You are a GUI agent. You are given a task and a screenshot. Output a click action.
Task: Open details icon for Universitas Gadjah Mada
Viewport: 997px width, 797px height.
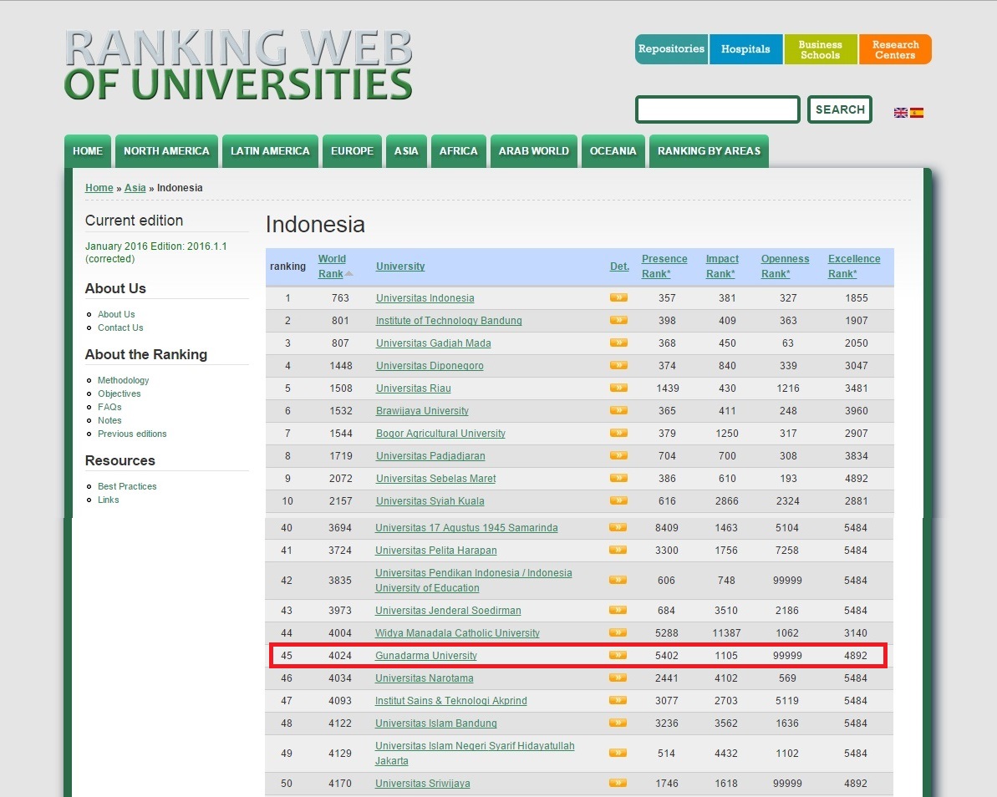click(x=618, y=343)
